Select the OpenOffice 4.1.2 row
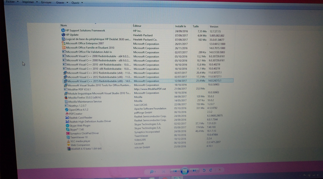Viewport: 323px width, 179px height. pos(78,110)
